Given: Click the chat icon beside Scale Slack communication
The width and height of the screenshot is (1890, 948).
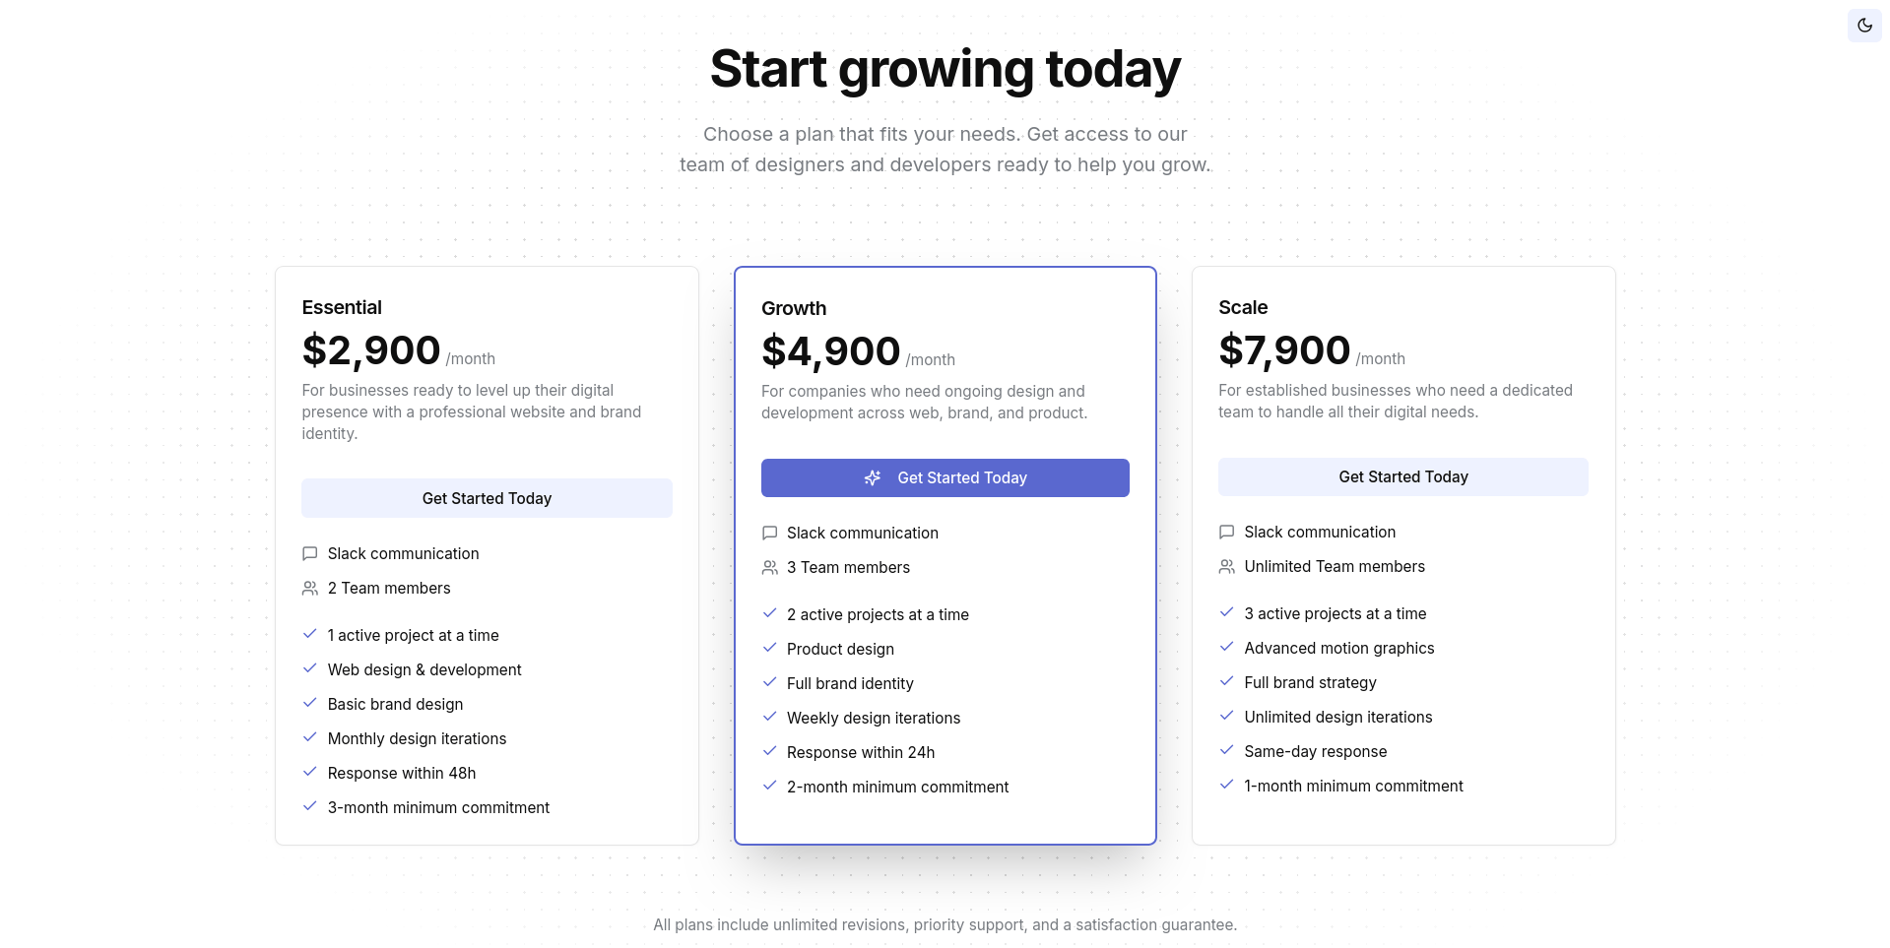Looking at the screenshot, I should (x=1226, y=533).
